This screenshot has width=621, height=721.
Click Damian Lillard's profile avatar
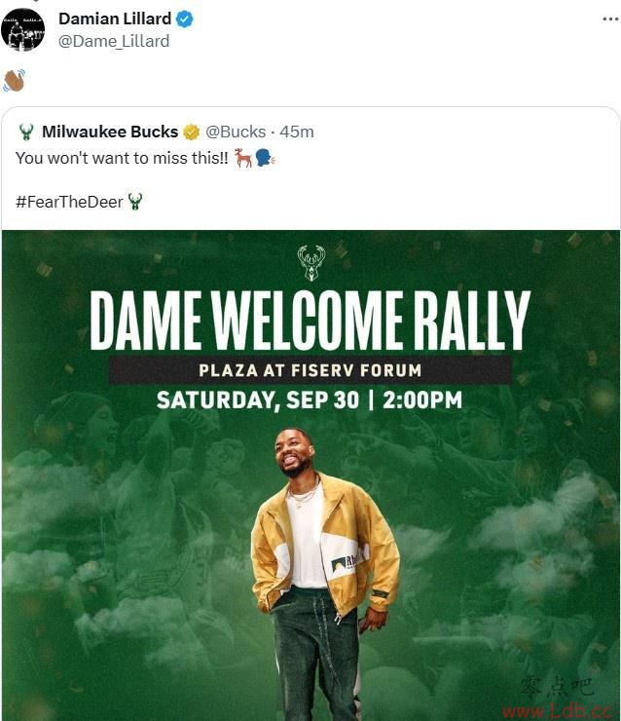pos(23,29)
